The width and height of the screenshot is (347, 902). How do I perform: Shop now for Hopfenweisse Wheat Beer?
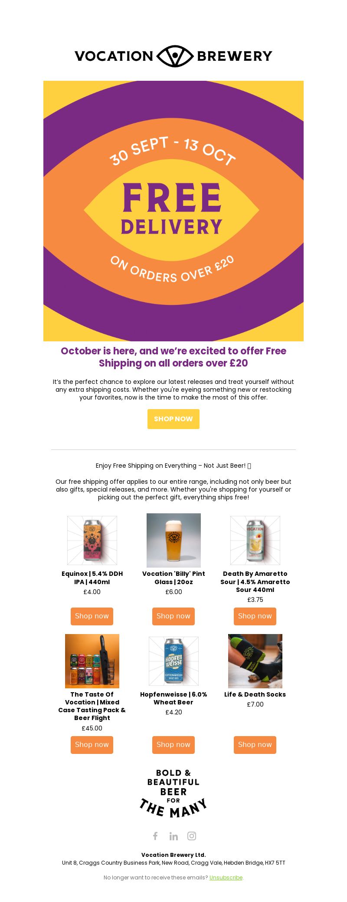(173, 745)
